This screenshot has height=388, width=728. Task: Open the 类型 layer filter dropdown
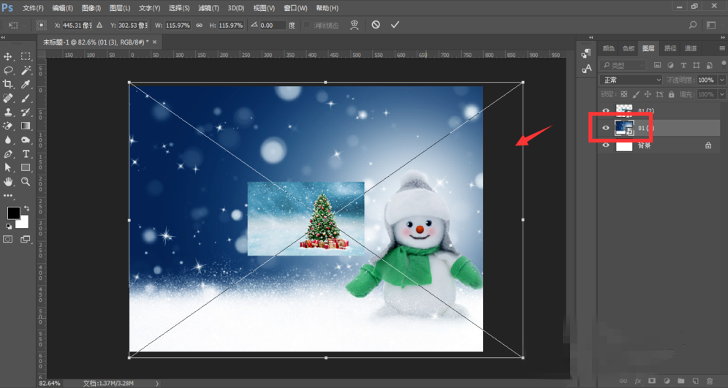(623, 66)
